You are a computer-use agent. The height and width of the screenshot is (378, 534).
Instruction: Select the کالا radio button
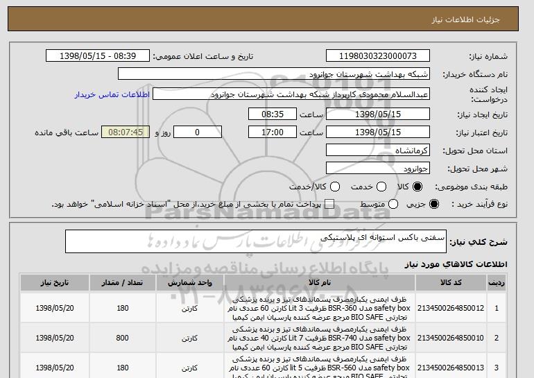coord(417,187)
